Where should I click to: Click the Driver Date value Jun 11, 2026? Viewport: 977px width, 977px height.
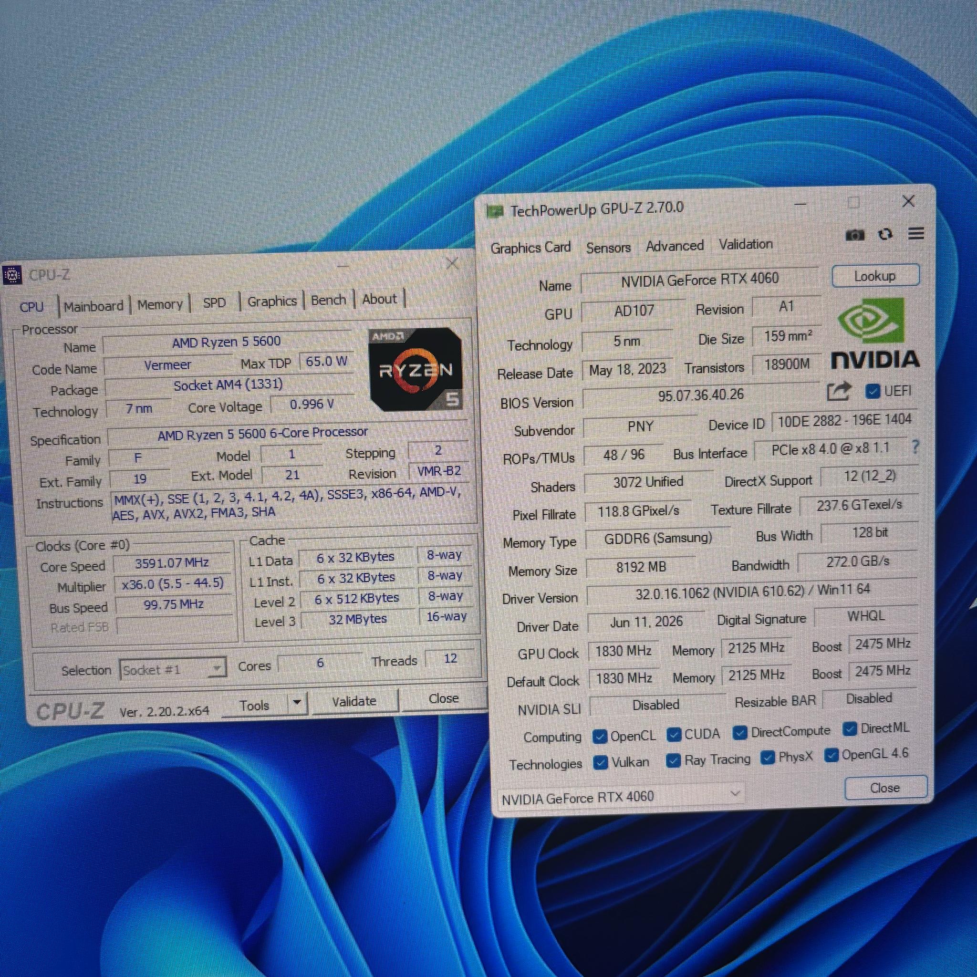coord(646,622)
